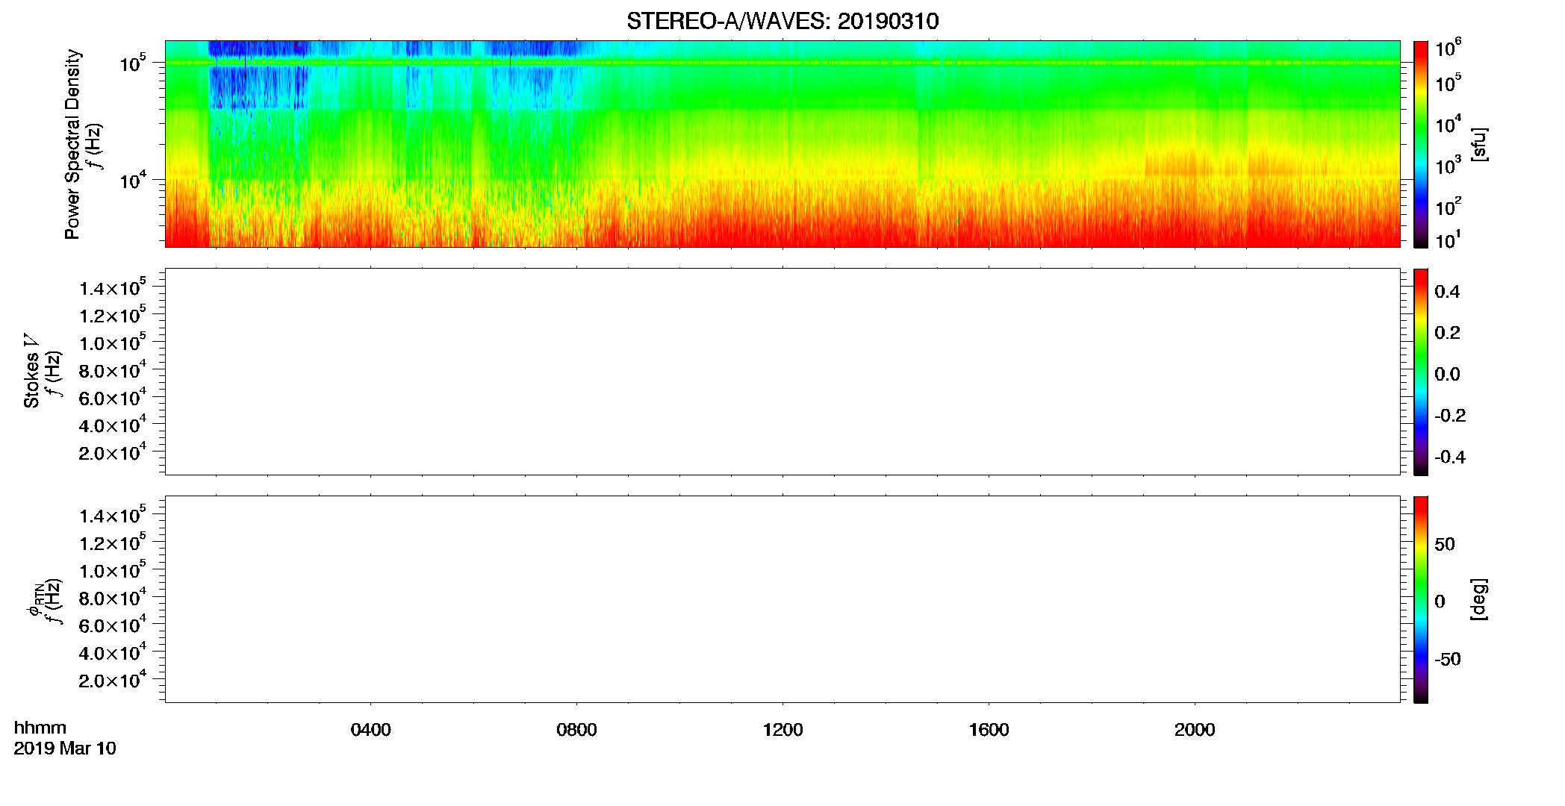
Task: Click the 1200 time axis label
Action: click(782, 730)
